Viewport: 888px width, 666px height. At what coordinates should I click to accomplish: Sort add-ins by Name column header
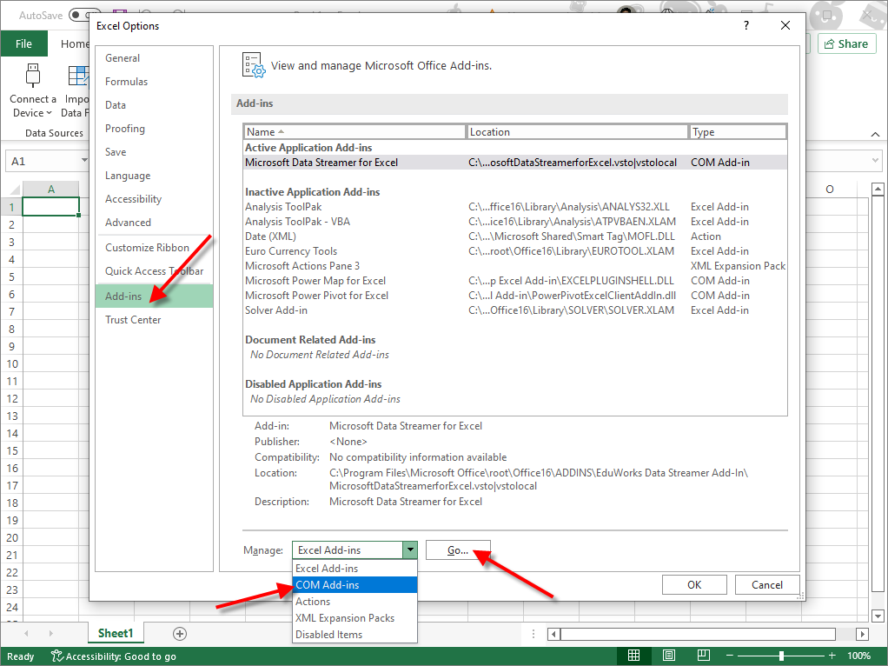[x=355, y=132]
